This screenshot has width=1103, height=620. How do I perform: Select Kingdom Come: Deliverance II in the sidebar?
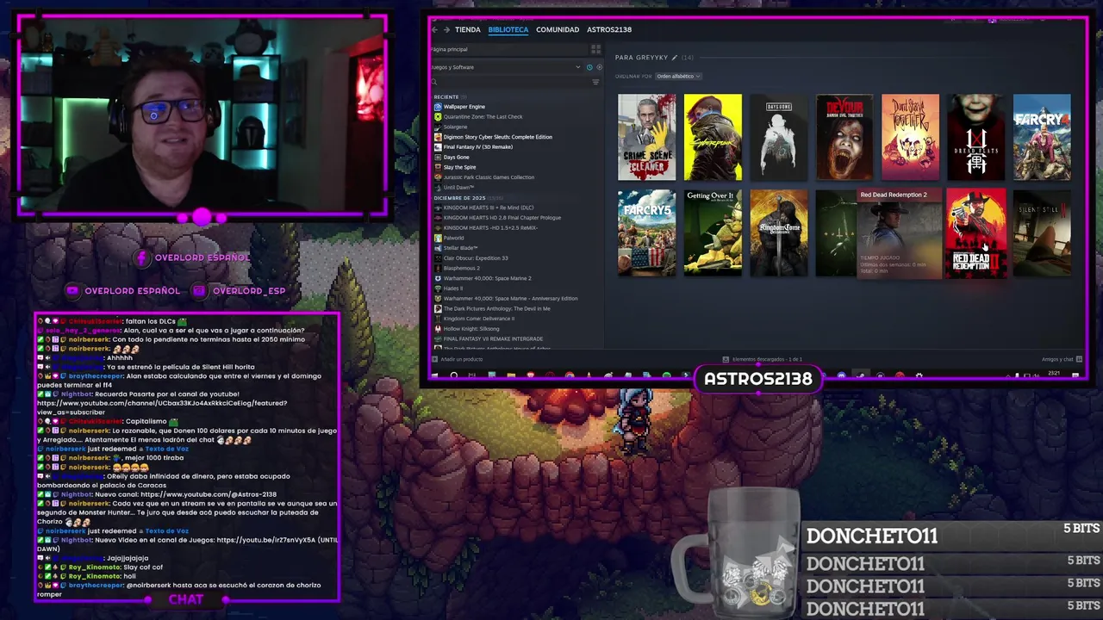pos(478,319)
